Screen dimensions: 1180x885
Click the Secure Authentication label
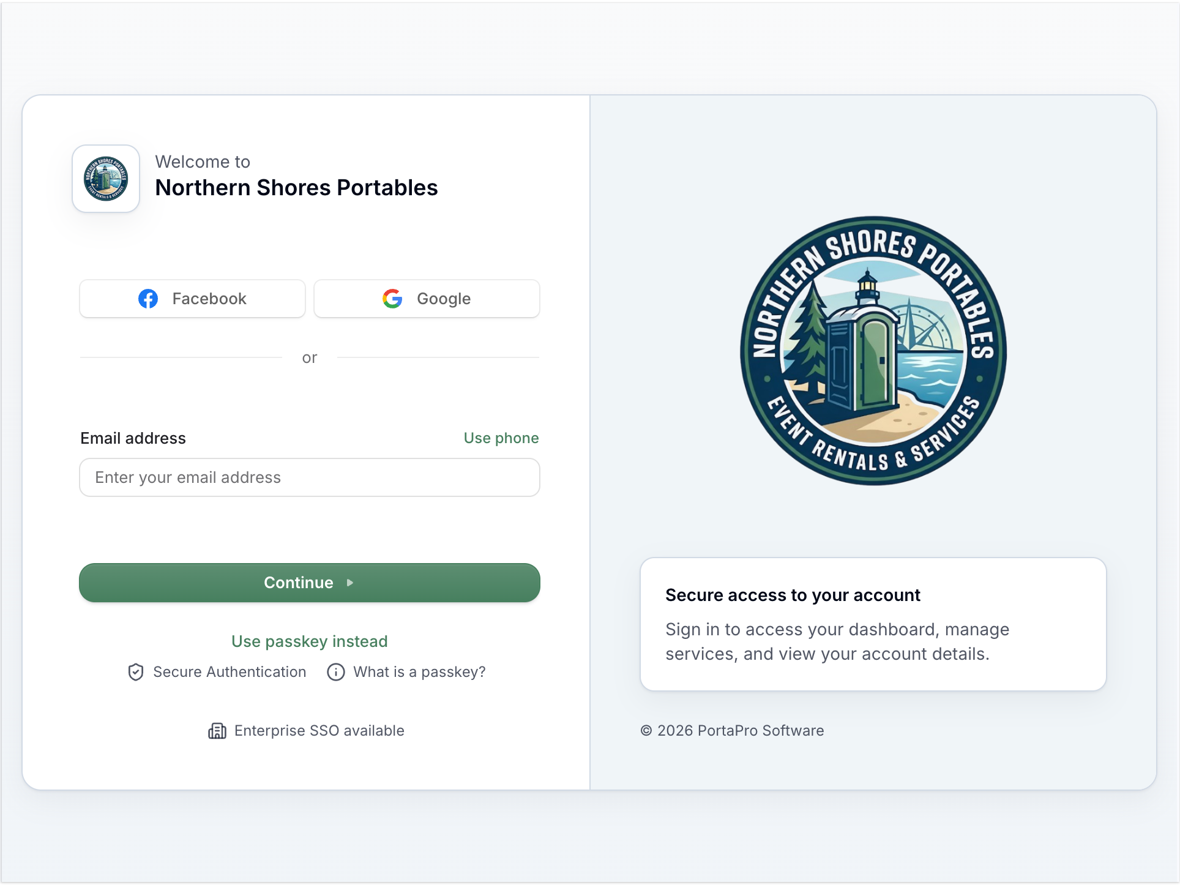pyautogui.click(x=230, y=672)
